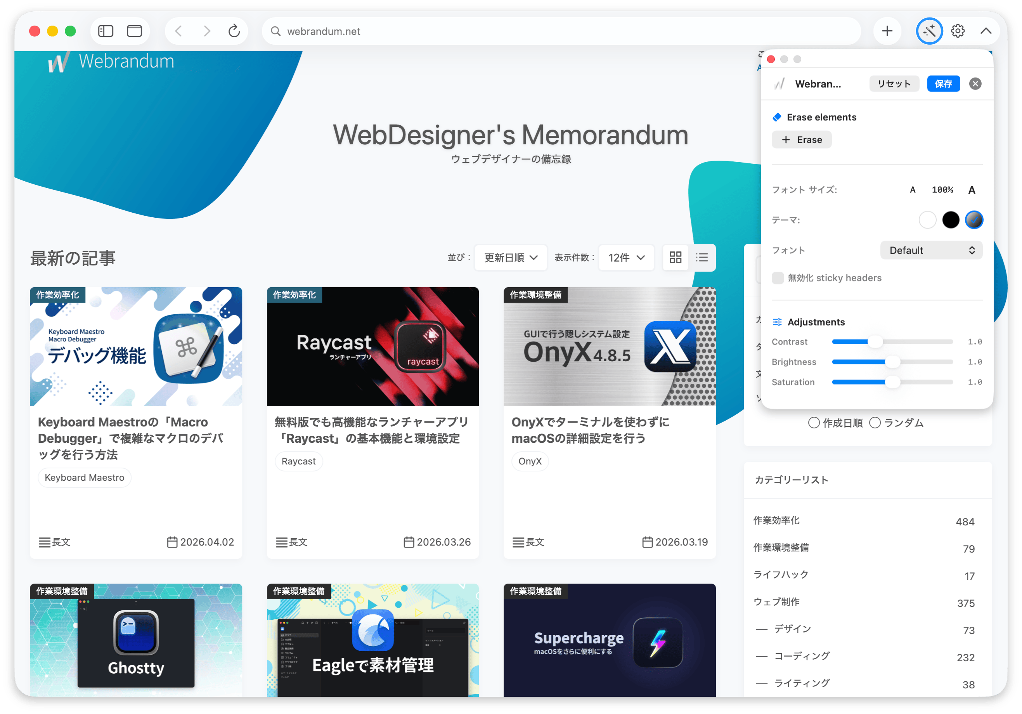Reload the page with refresh icon
The width and height of the screenshot is (1022, 714).
(234, 31)
